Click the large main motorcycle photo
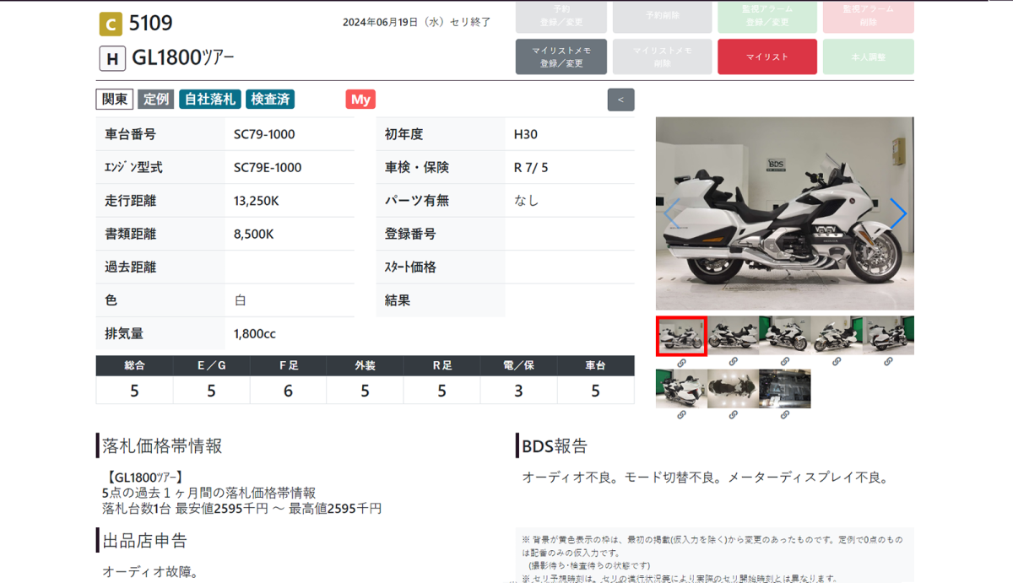The width and height of the screenshot is (1013, 583). pyautogui.click(x=785, y=213)
